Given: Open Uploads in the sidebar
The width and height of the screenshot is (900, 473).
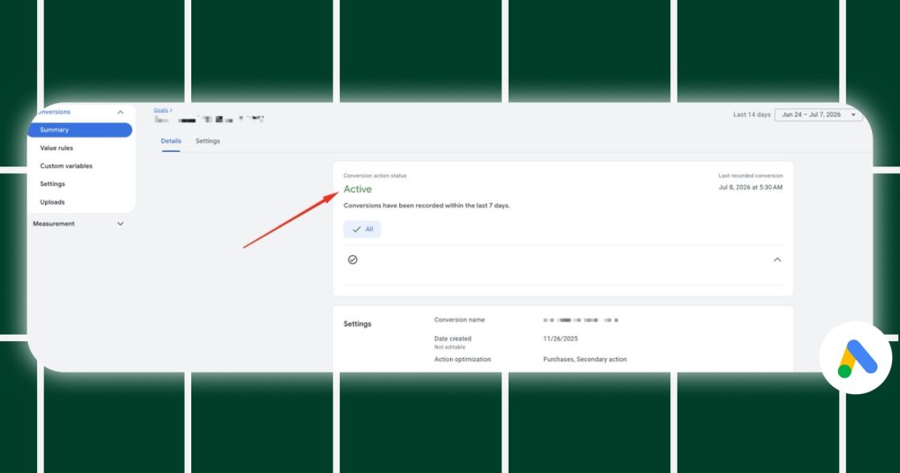Looking at the screenshot, I should pyautogui.click(x=52, y=202).
